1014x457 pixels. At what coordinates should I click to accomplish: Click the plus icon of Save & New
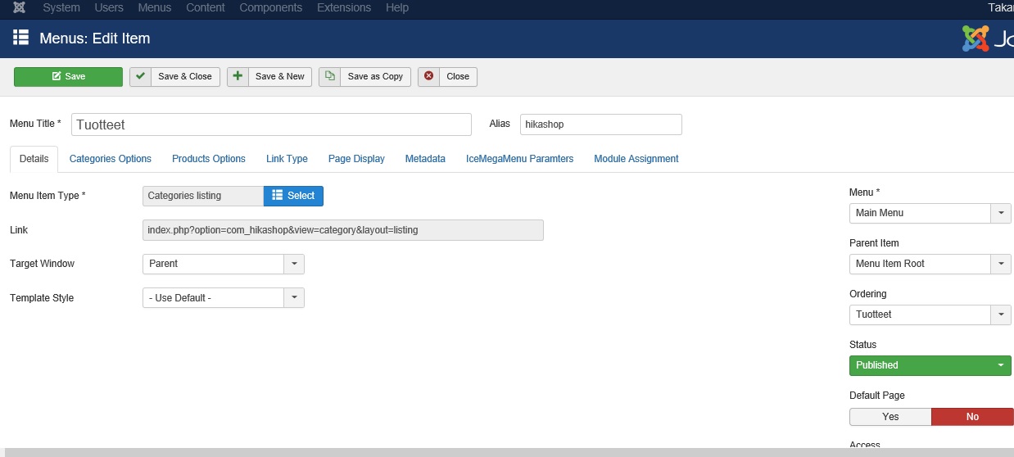click(x=238, y=76)
